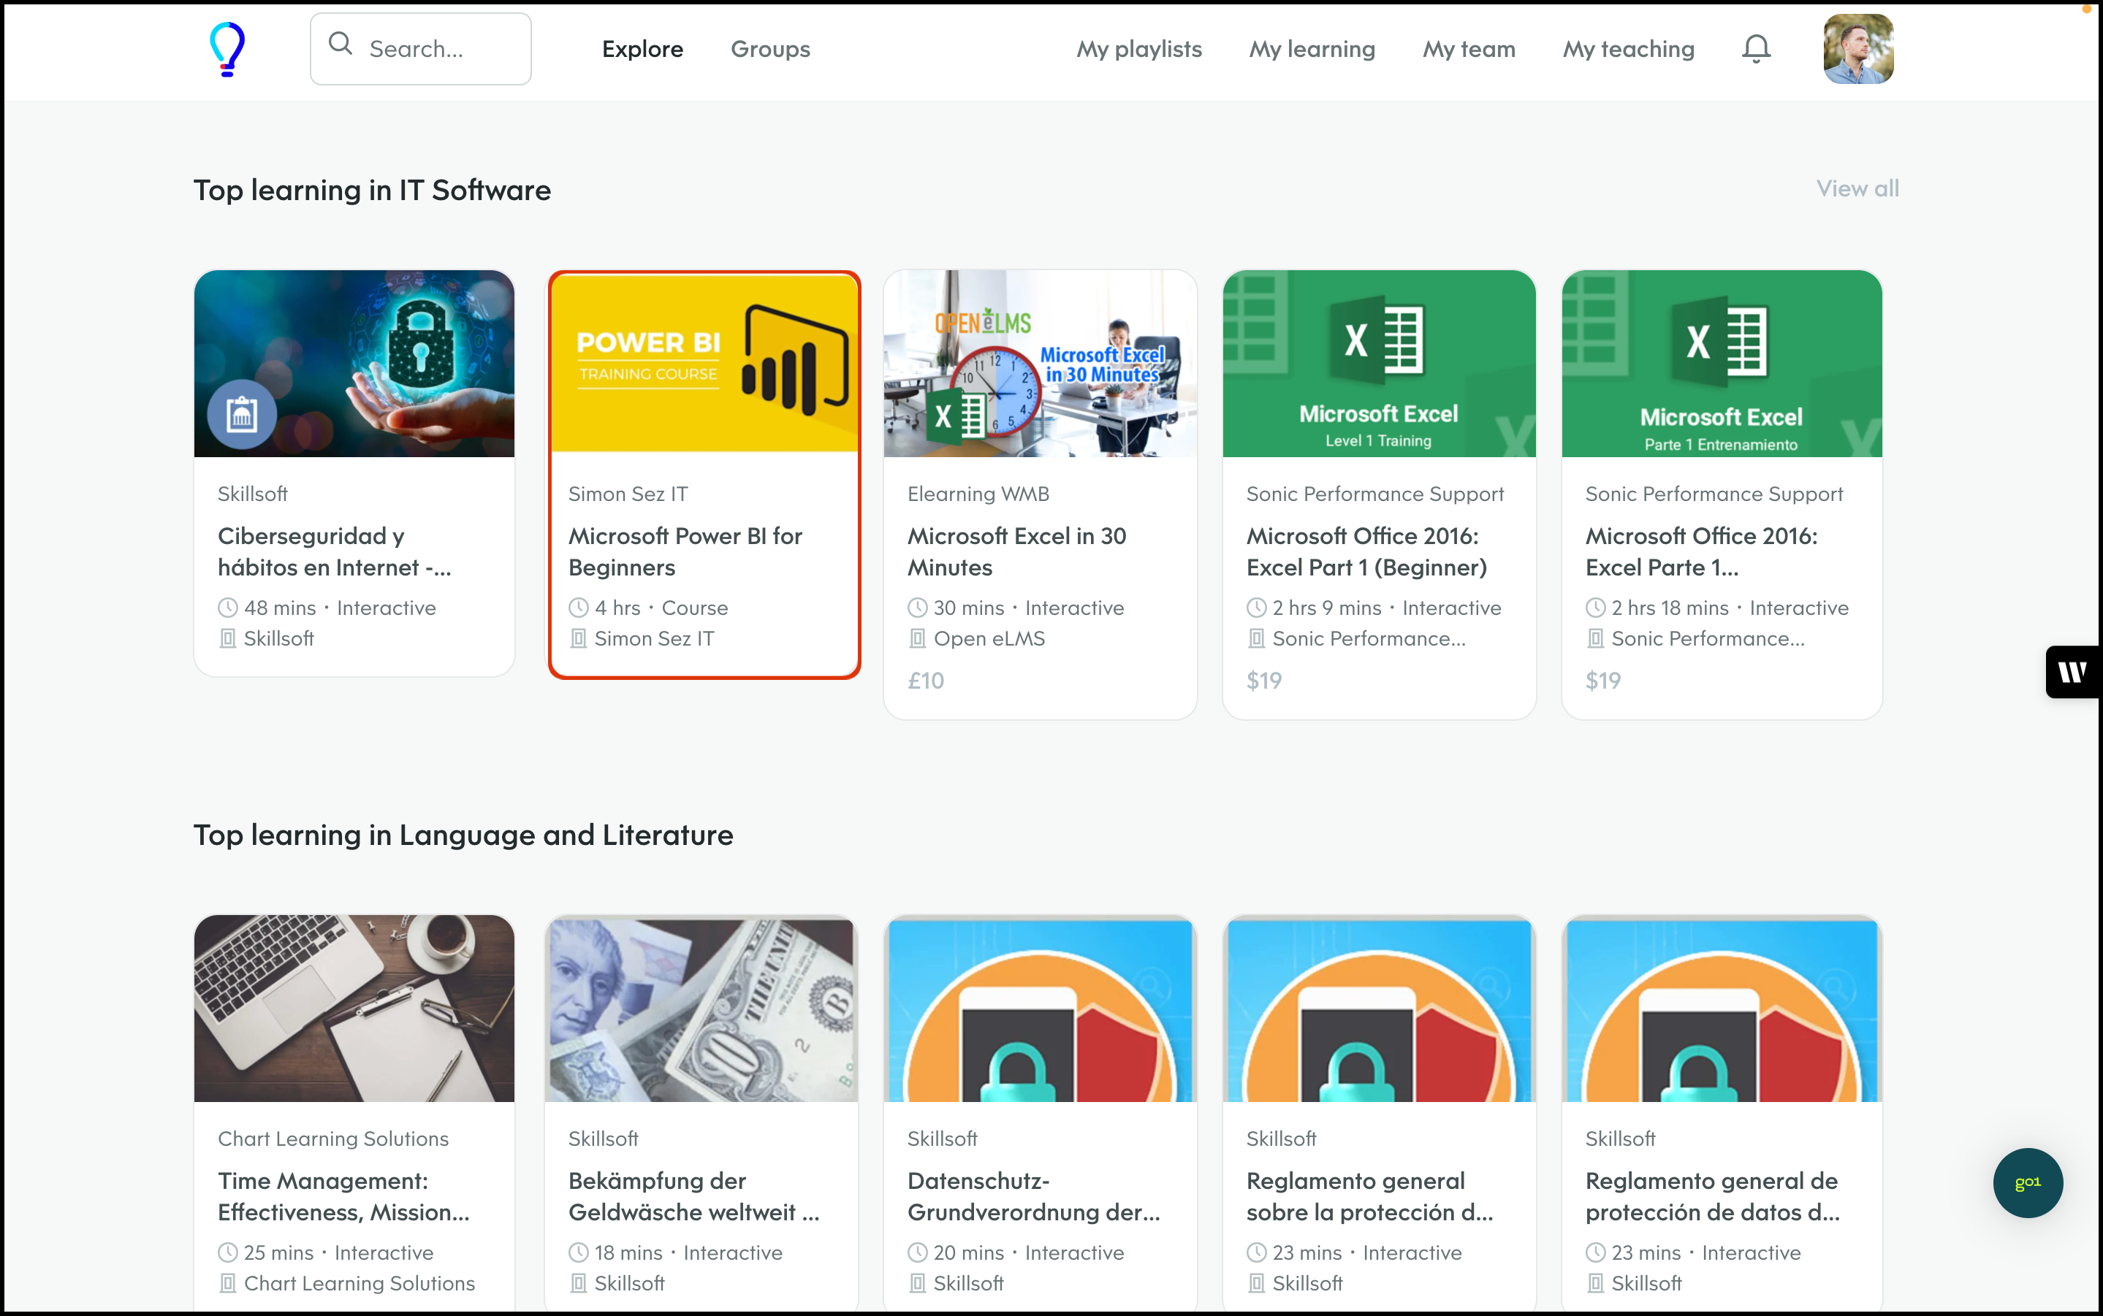Viewport: 2103px width, 1316px height.
Task: Click Chart Learning Solutions provider label above title
Action: click(333, 1139)
